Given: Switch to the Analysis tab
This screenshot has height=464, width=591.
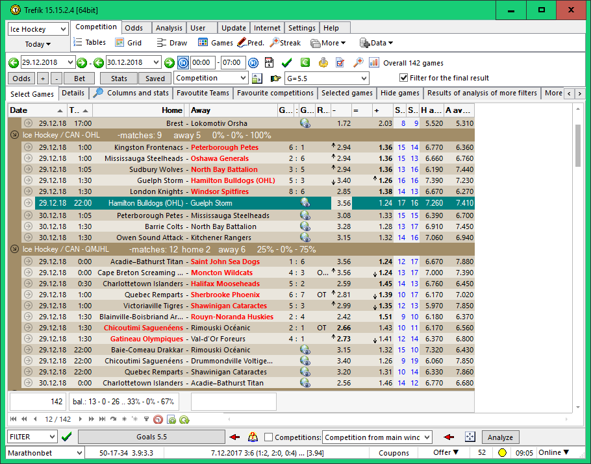Looking at the screenshot, I should point(169,28).
